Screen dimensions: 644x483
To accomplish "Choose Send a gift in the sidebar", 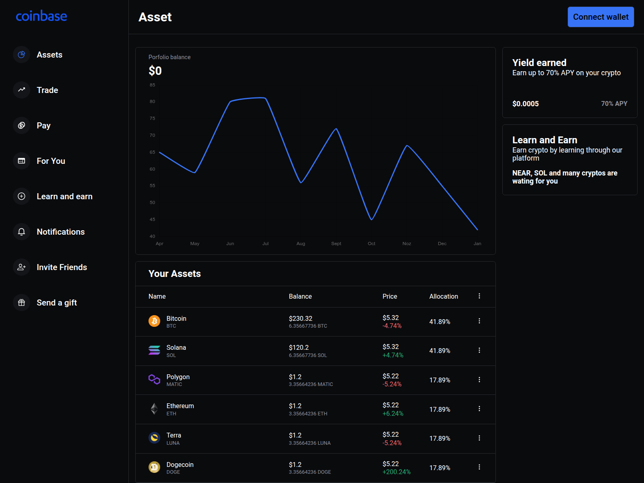I will click(57, 303).
